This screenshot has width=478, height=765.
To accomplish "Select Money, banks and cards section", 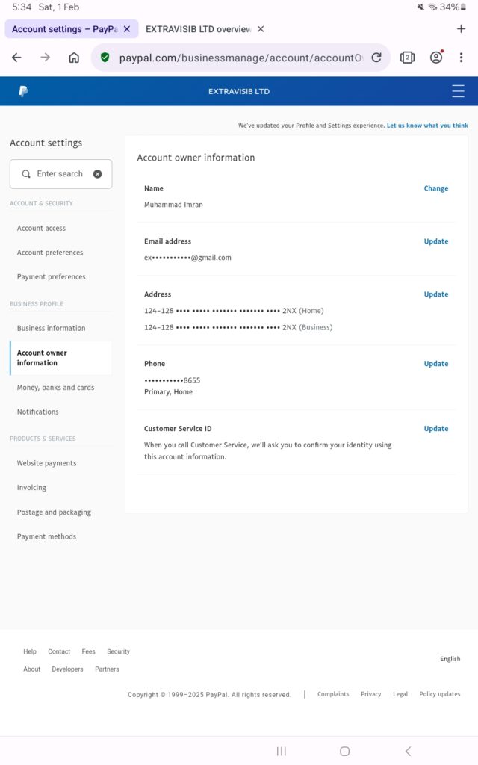I will point(55,388).
